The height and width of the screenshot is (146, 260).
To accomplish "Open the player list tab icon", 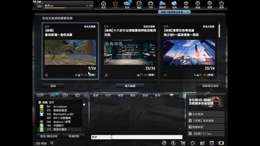I will [x=40, y=95].
